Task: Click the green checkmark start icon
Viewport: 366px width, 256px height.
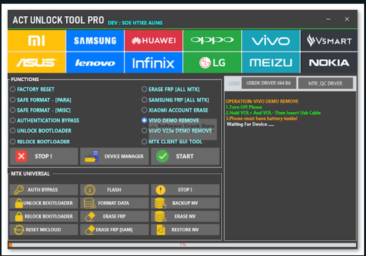Action: (x=162, y=156)
